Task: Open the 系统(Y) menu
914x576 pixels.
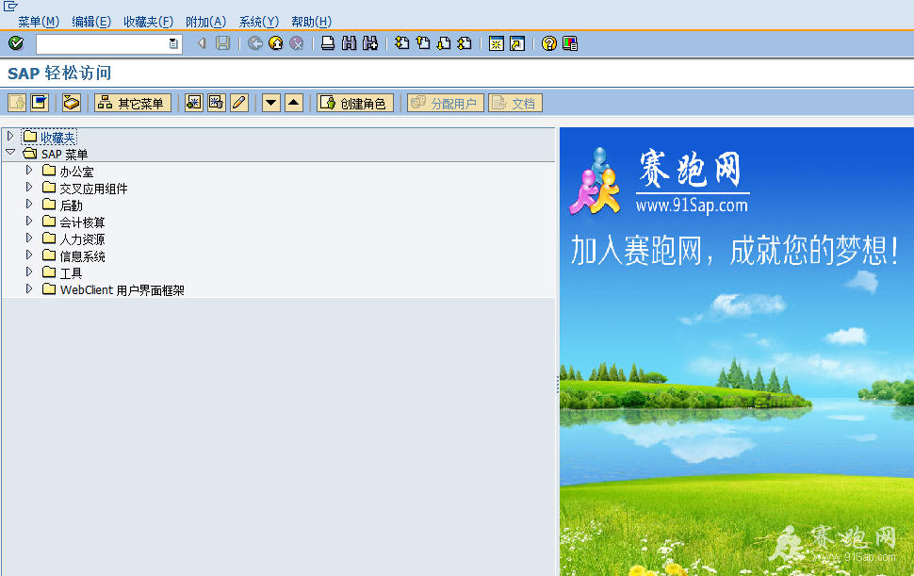Action: tap(259, 22)
